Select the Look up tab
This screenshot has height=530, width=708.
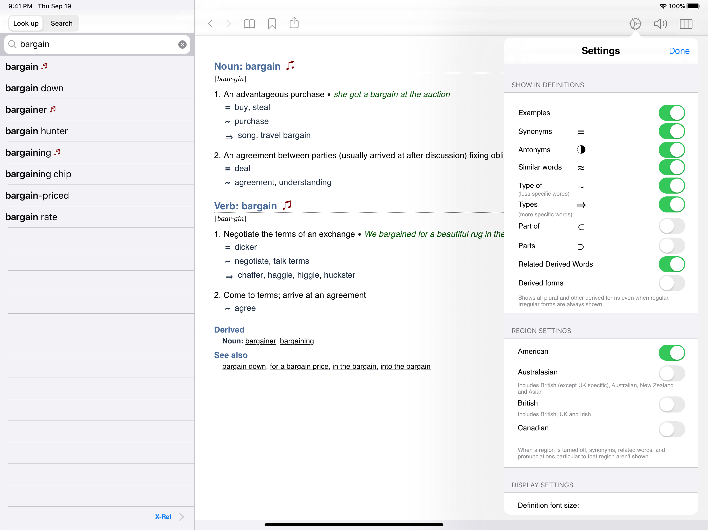pos(26,23)
